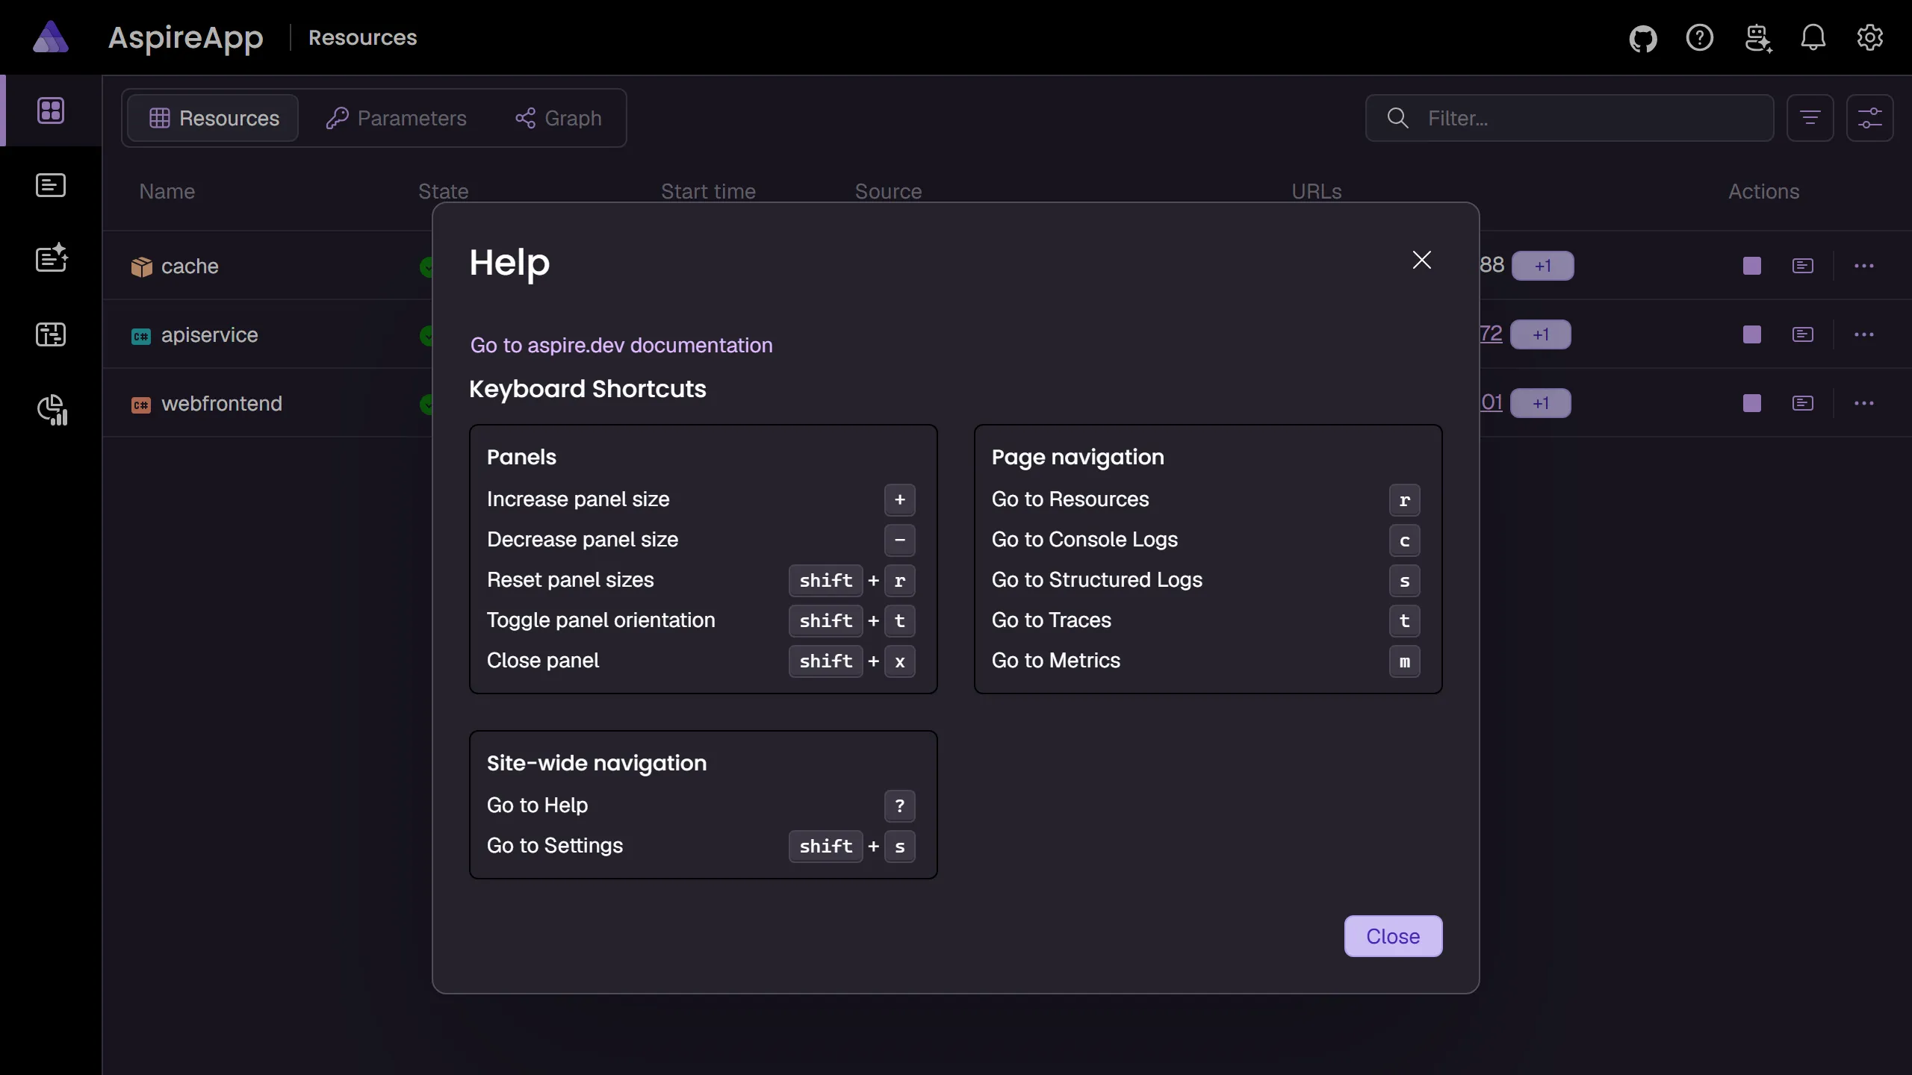Select the webfrontend resource row

coord(267,403)
